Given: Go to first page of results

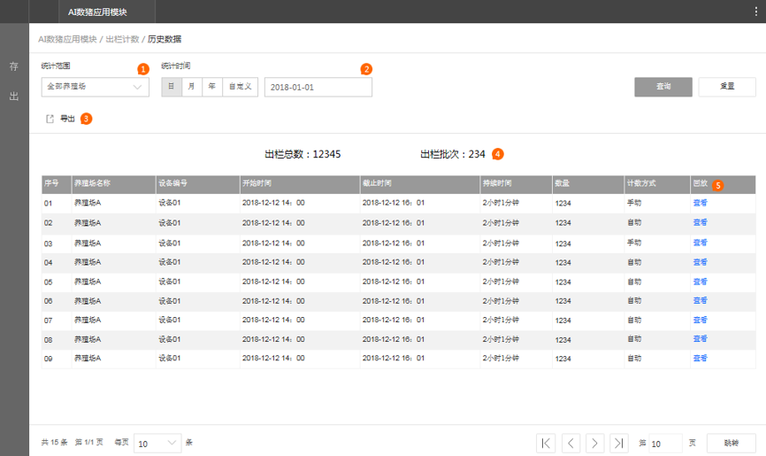Looking at the screenshot, I should [x=547, y=443].
